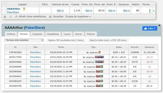
Task: Click the Cuenta column header
Action: click(x=75, y=4)
